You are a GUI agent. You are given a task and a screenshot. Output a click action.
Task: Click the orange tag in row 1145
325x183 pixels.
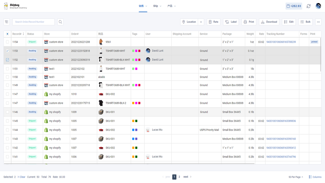tap(133, 121)
